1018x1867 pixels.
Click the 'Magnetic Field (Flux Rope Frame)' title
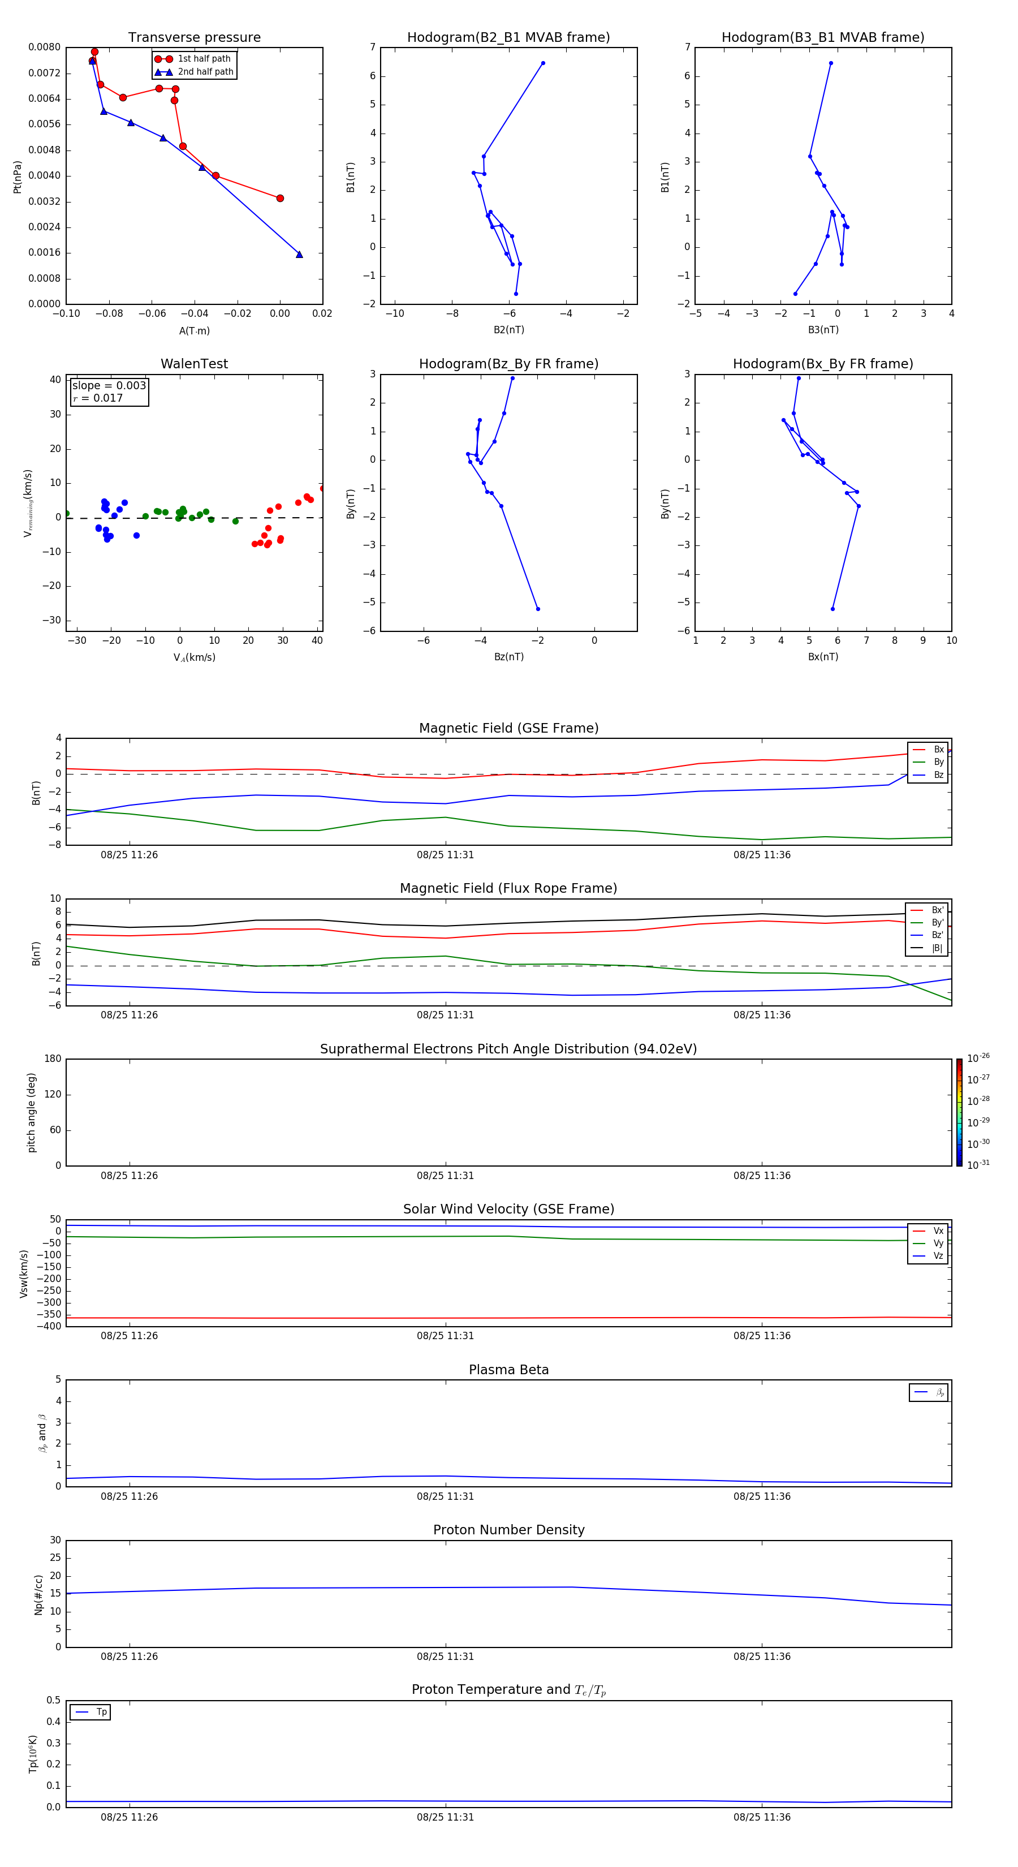[508, 889]
